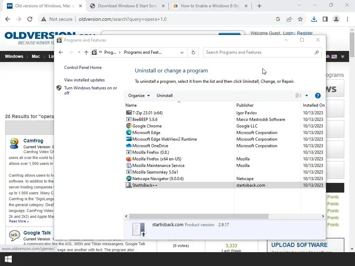The height and width of the screenshot is (266, 355).
Task: Open a new Chrome tab
Action: pos(259,6)
